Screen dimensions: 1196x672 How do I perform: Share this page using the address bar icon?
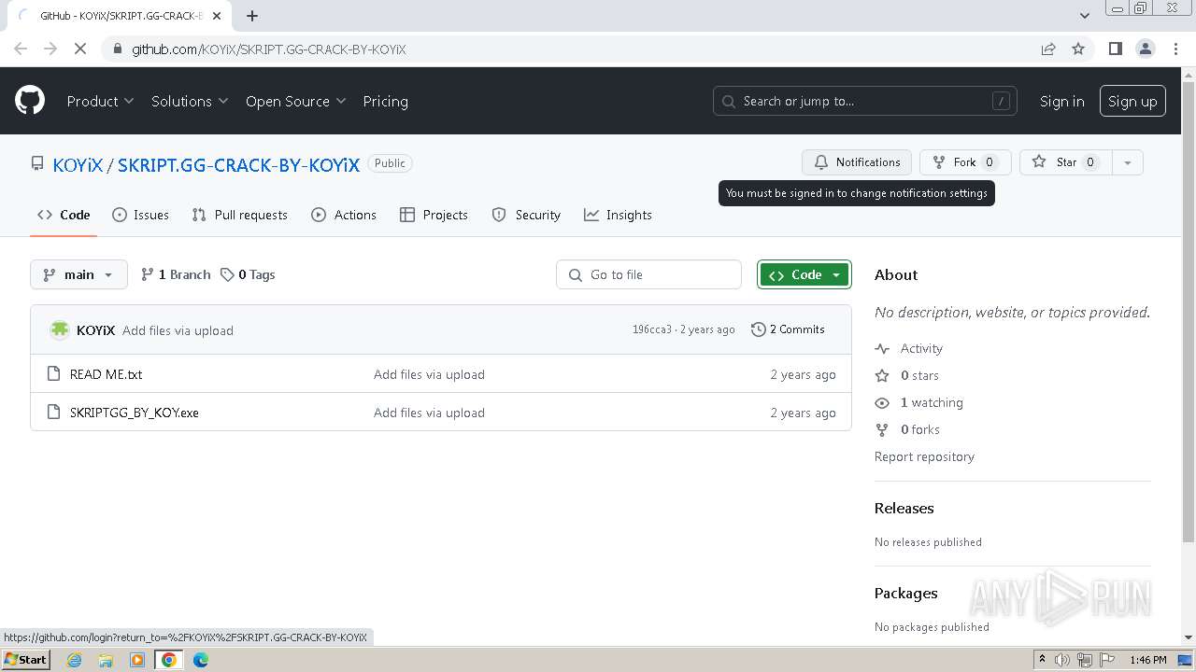pyautogui.click(x=1048, y=49)
